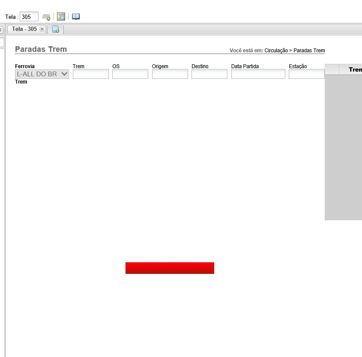This screenshot has height=357, width=362.
Task: Open the manual book icon
Action: tap(76, 16)
